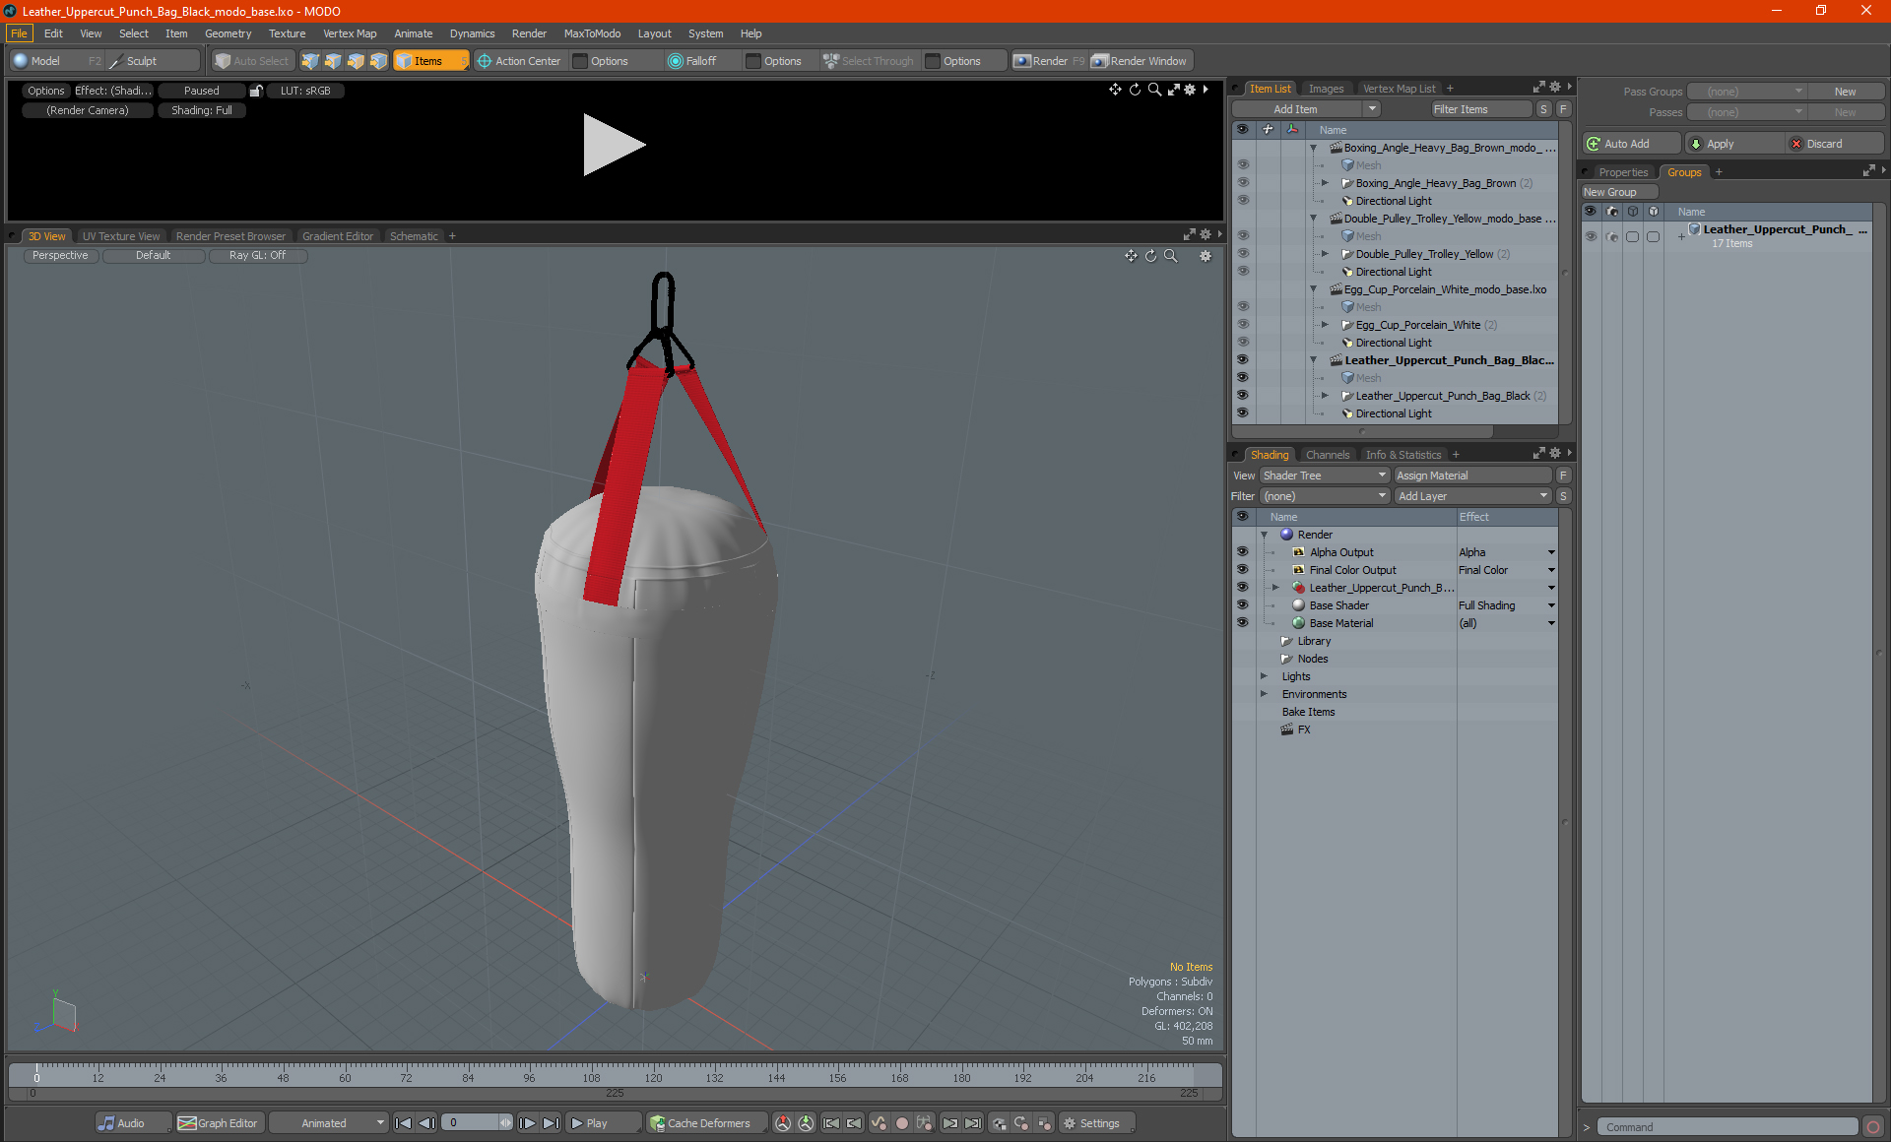Screen dimensions: 1891x1142
Task: Toggle visibility of Egg_Cup_Porcelain_White item
Action: pyautogui.click(x=1243, y=325)
